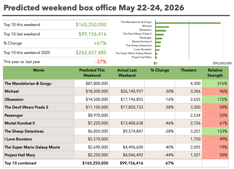Click the -37% this year vs. last year value
Image resolution: width=234 pixels, height=169 pixels.
click(101, 62)
